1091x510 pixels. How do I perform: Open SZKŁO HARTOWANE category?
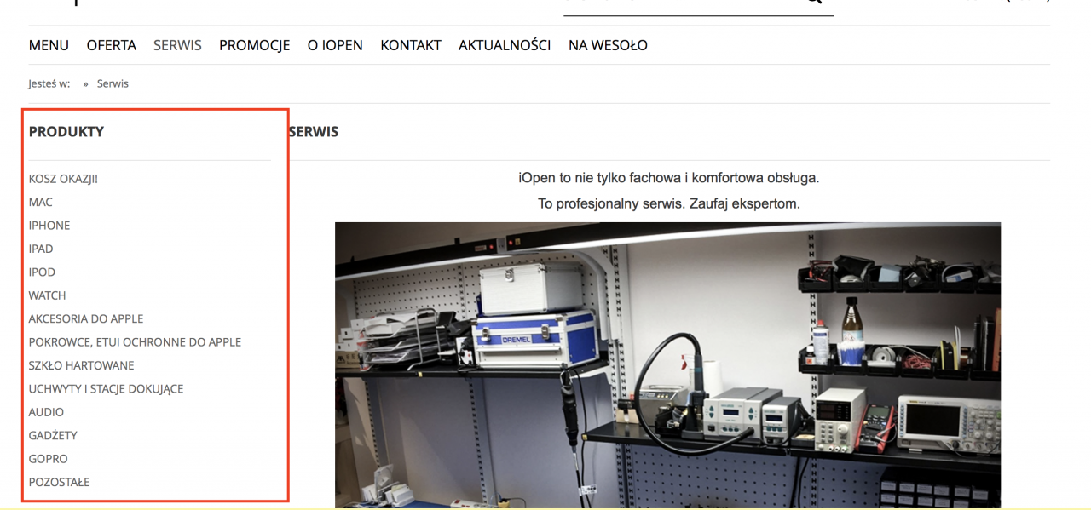click(81, 365)
